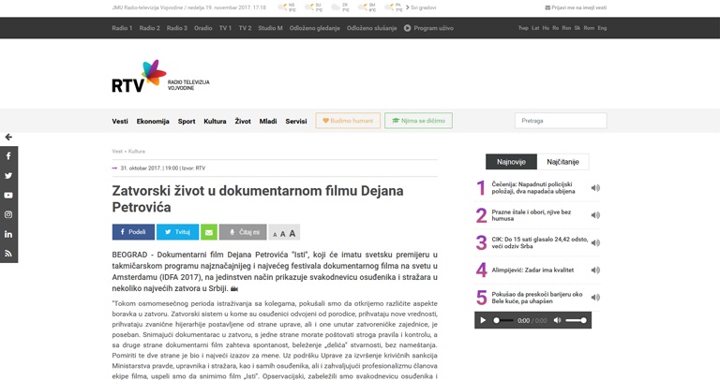Open the Twitter icon in the left sidebar
The width and height of the screenshot is (720, 380).
pos(8,176)
